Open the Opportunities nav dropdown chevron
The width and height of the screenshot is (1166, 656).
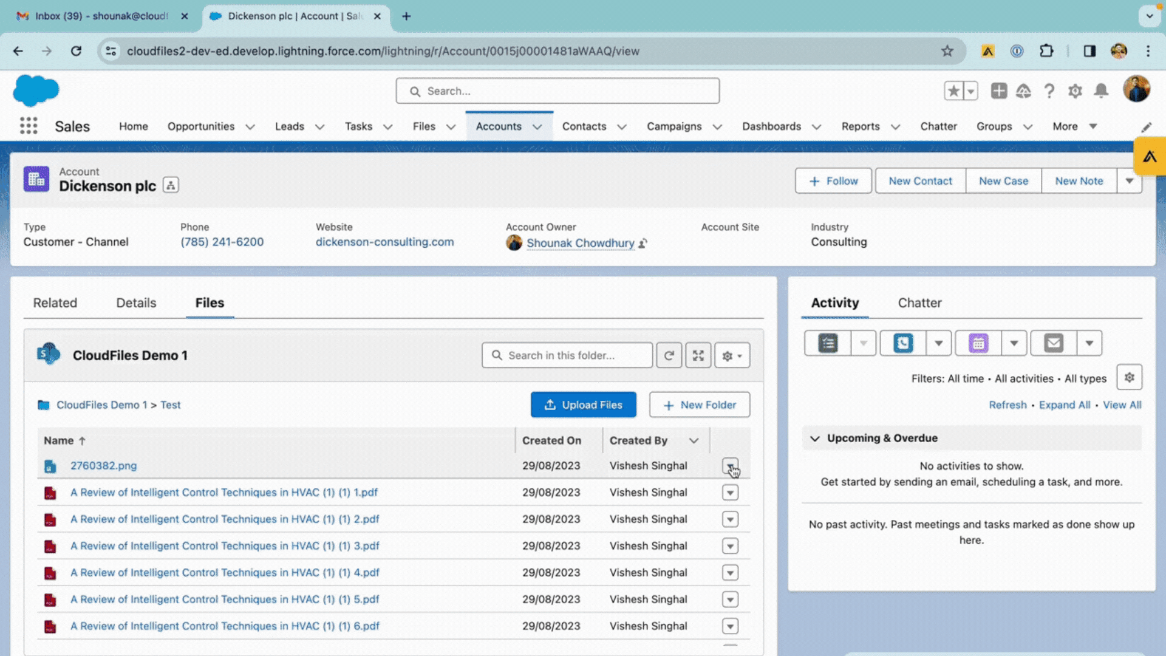tap(250, 127)
